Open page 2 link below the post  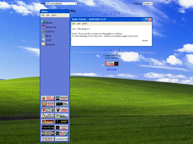[114, 50]
